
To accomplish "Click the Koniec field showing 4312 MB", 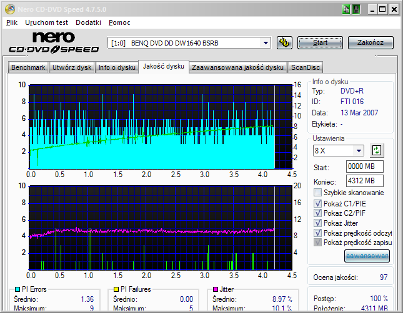I will pos(365,181).
